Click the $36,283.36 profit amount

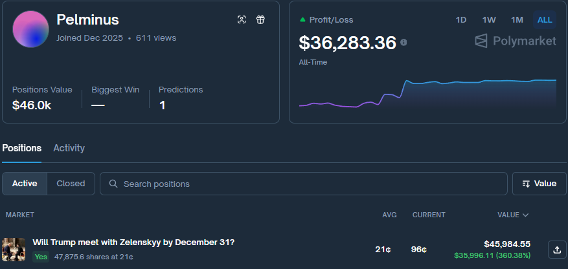tap(348, 43)
